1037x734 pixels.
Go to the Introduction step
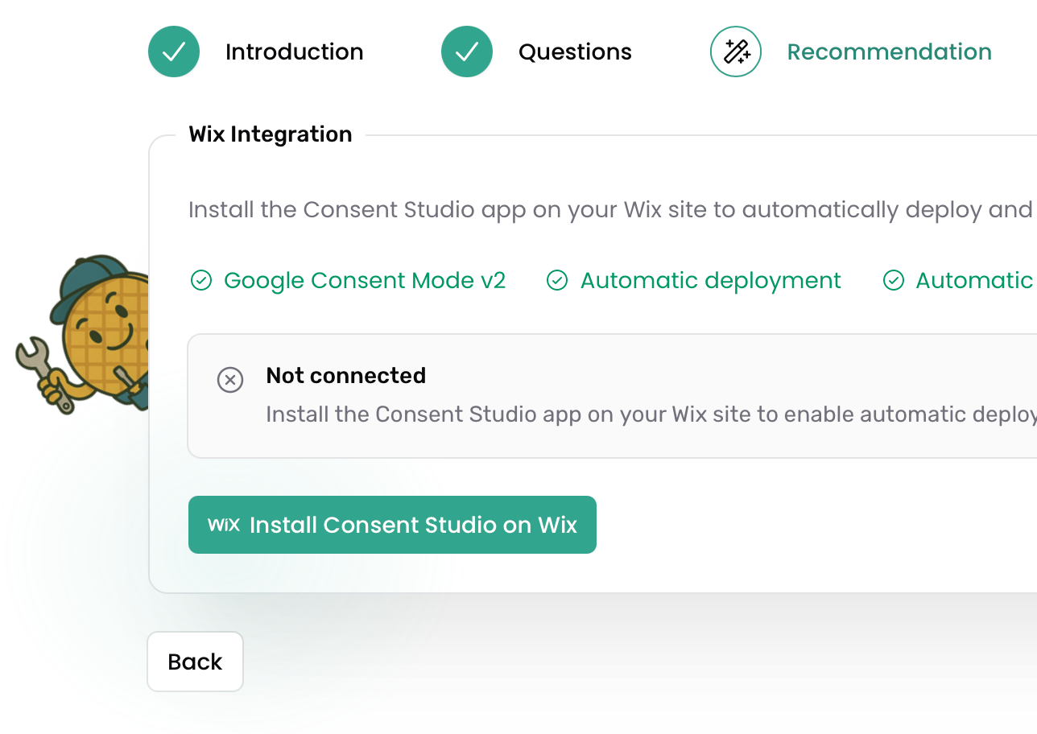tap(295, 52)
